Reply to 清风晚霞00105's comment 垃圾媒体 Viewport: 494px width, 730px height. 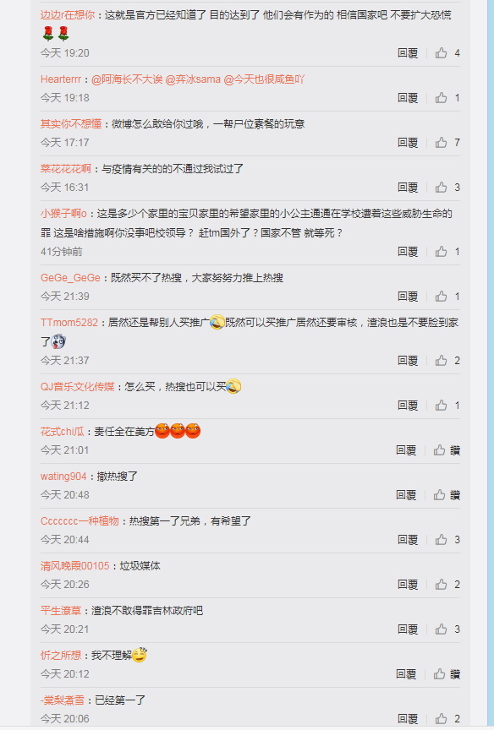click(408, 585)
